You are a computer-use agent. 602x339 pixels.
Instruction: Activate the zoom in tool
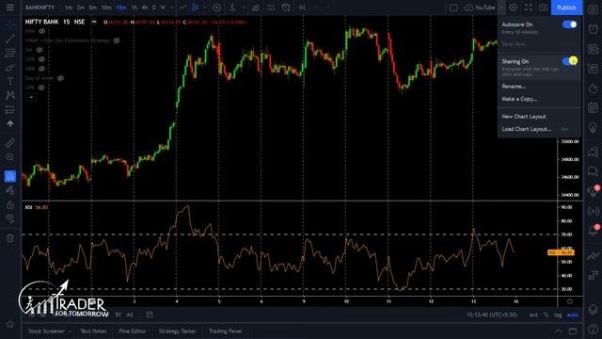10,157
